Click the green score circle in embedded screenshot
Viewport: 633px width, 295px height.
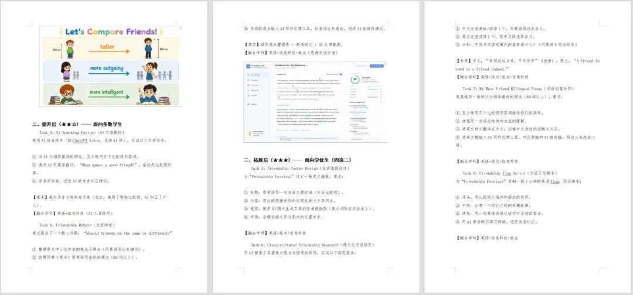[x=355, y=80]
